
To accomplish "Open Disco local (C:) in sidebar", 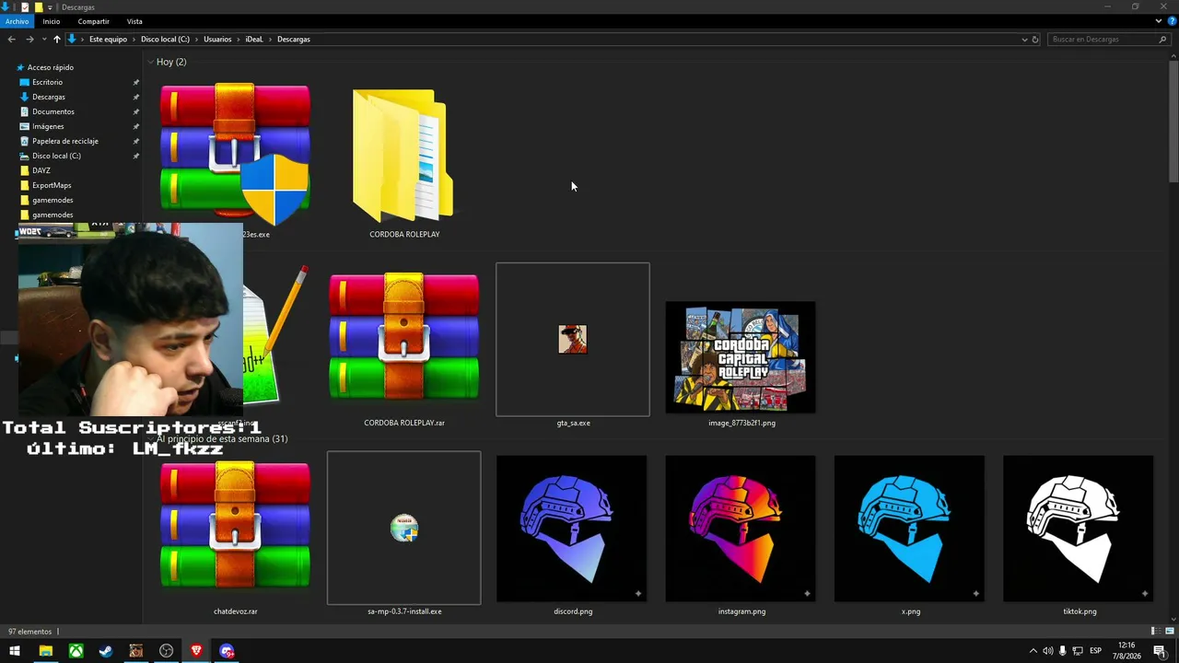I will click(x=56, y=156).
